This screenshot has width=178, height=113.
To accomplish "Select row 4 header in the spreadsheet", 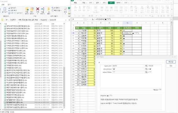I will pos(73,33).
